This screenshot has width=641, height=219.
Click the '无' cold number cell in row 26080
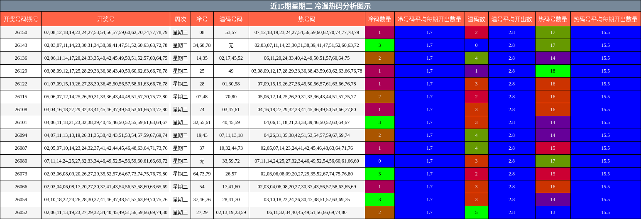point(202,161)
